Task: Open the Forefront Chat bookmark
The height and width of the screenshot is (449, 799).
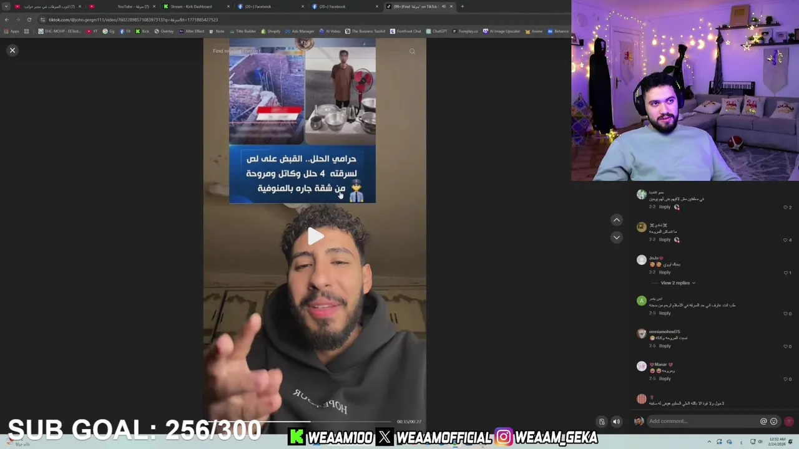Action: coord(406,31)
